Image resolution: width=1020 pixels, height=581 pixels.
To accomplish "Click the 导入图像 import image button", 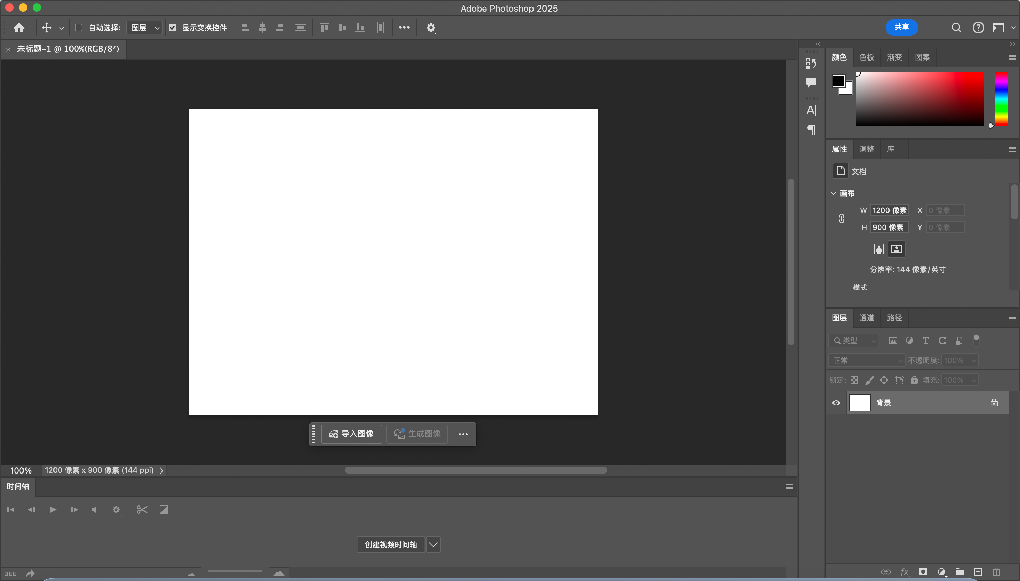I will click(x=351, y=434).
